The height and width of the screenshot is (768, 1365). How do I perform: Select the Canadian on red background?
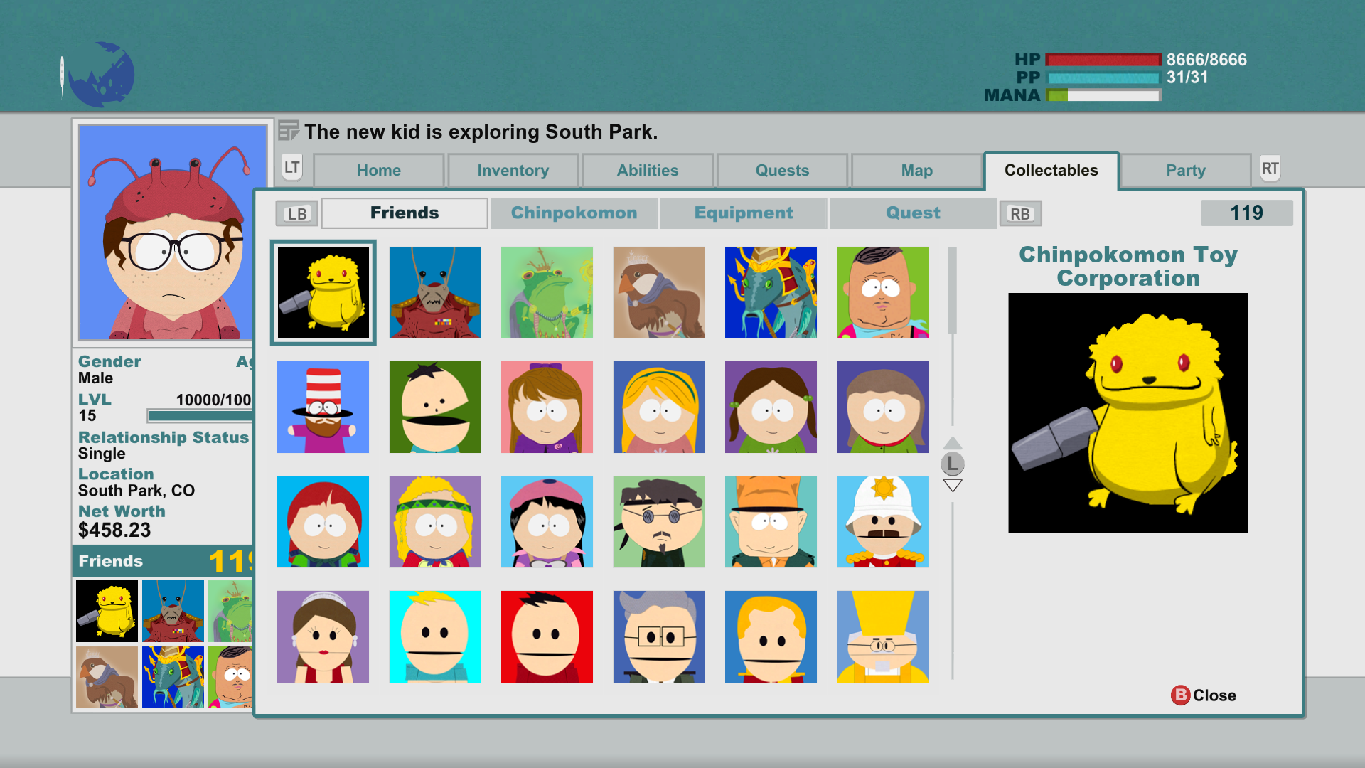547,636
